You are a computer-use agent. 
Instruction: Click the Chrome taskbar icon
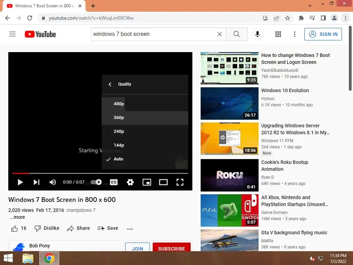click(49, 258)
